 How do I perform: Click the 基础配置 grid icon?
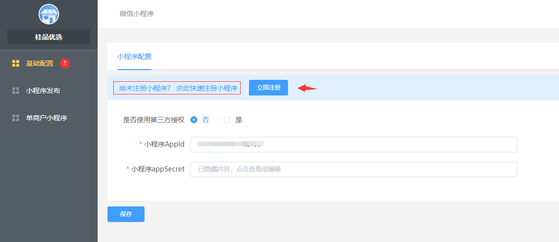pyautogui.click(x=16, y=63)
